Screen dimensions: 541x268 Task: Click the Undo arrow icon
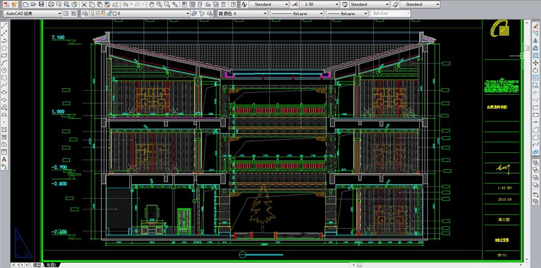(125, 4)
